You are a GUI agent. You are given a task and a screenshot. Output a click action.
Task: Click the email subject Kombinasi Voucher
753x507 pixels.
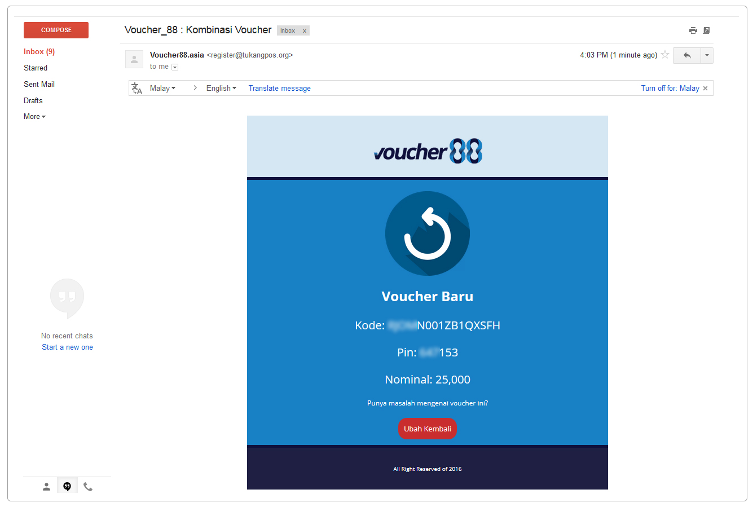(229, 30)
